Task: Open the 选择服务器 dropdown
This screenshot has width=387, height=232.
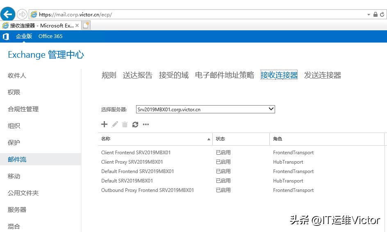Action: (205, 109)
